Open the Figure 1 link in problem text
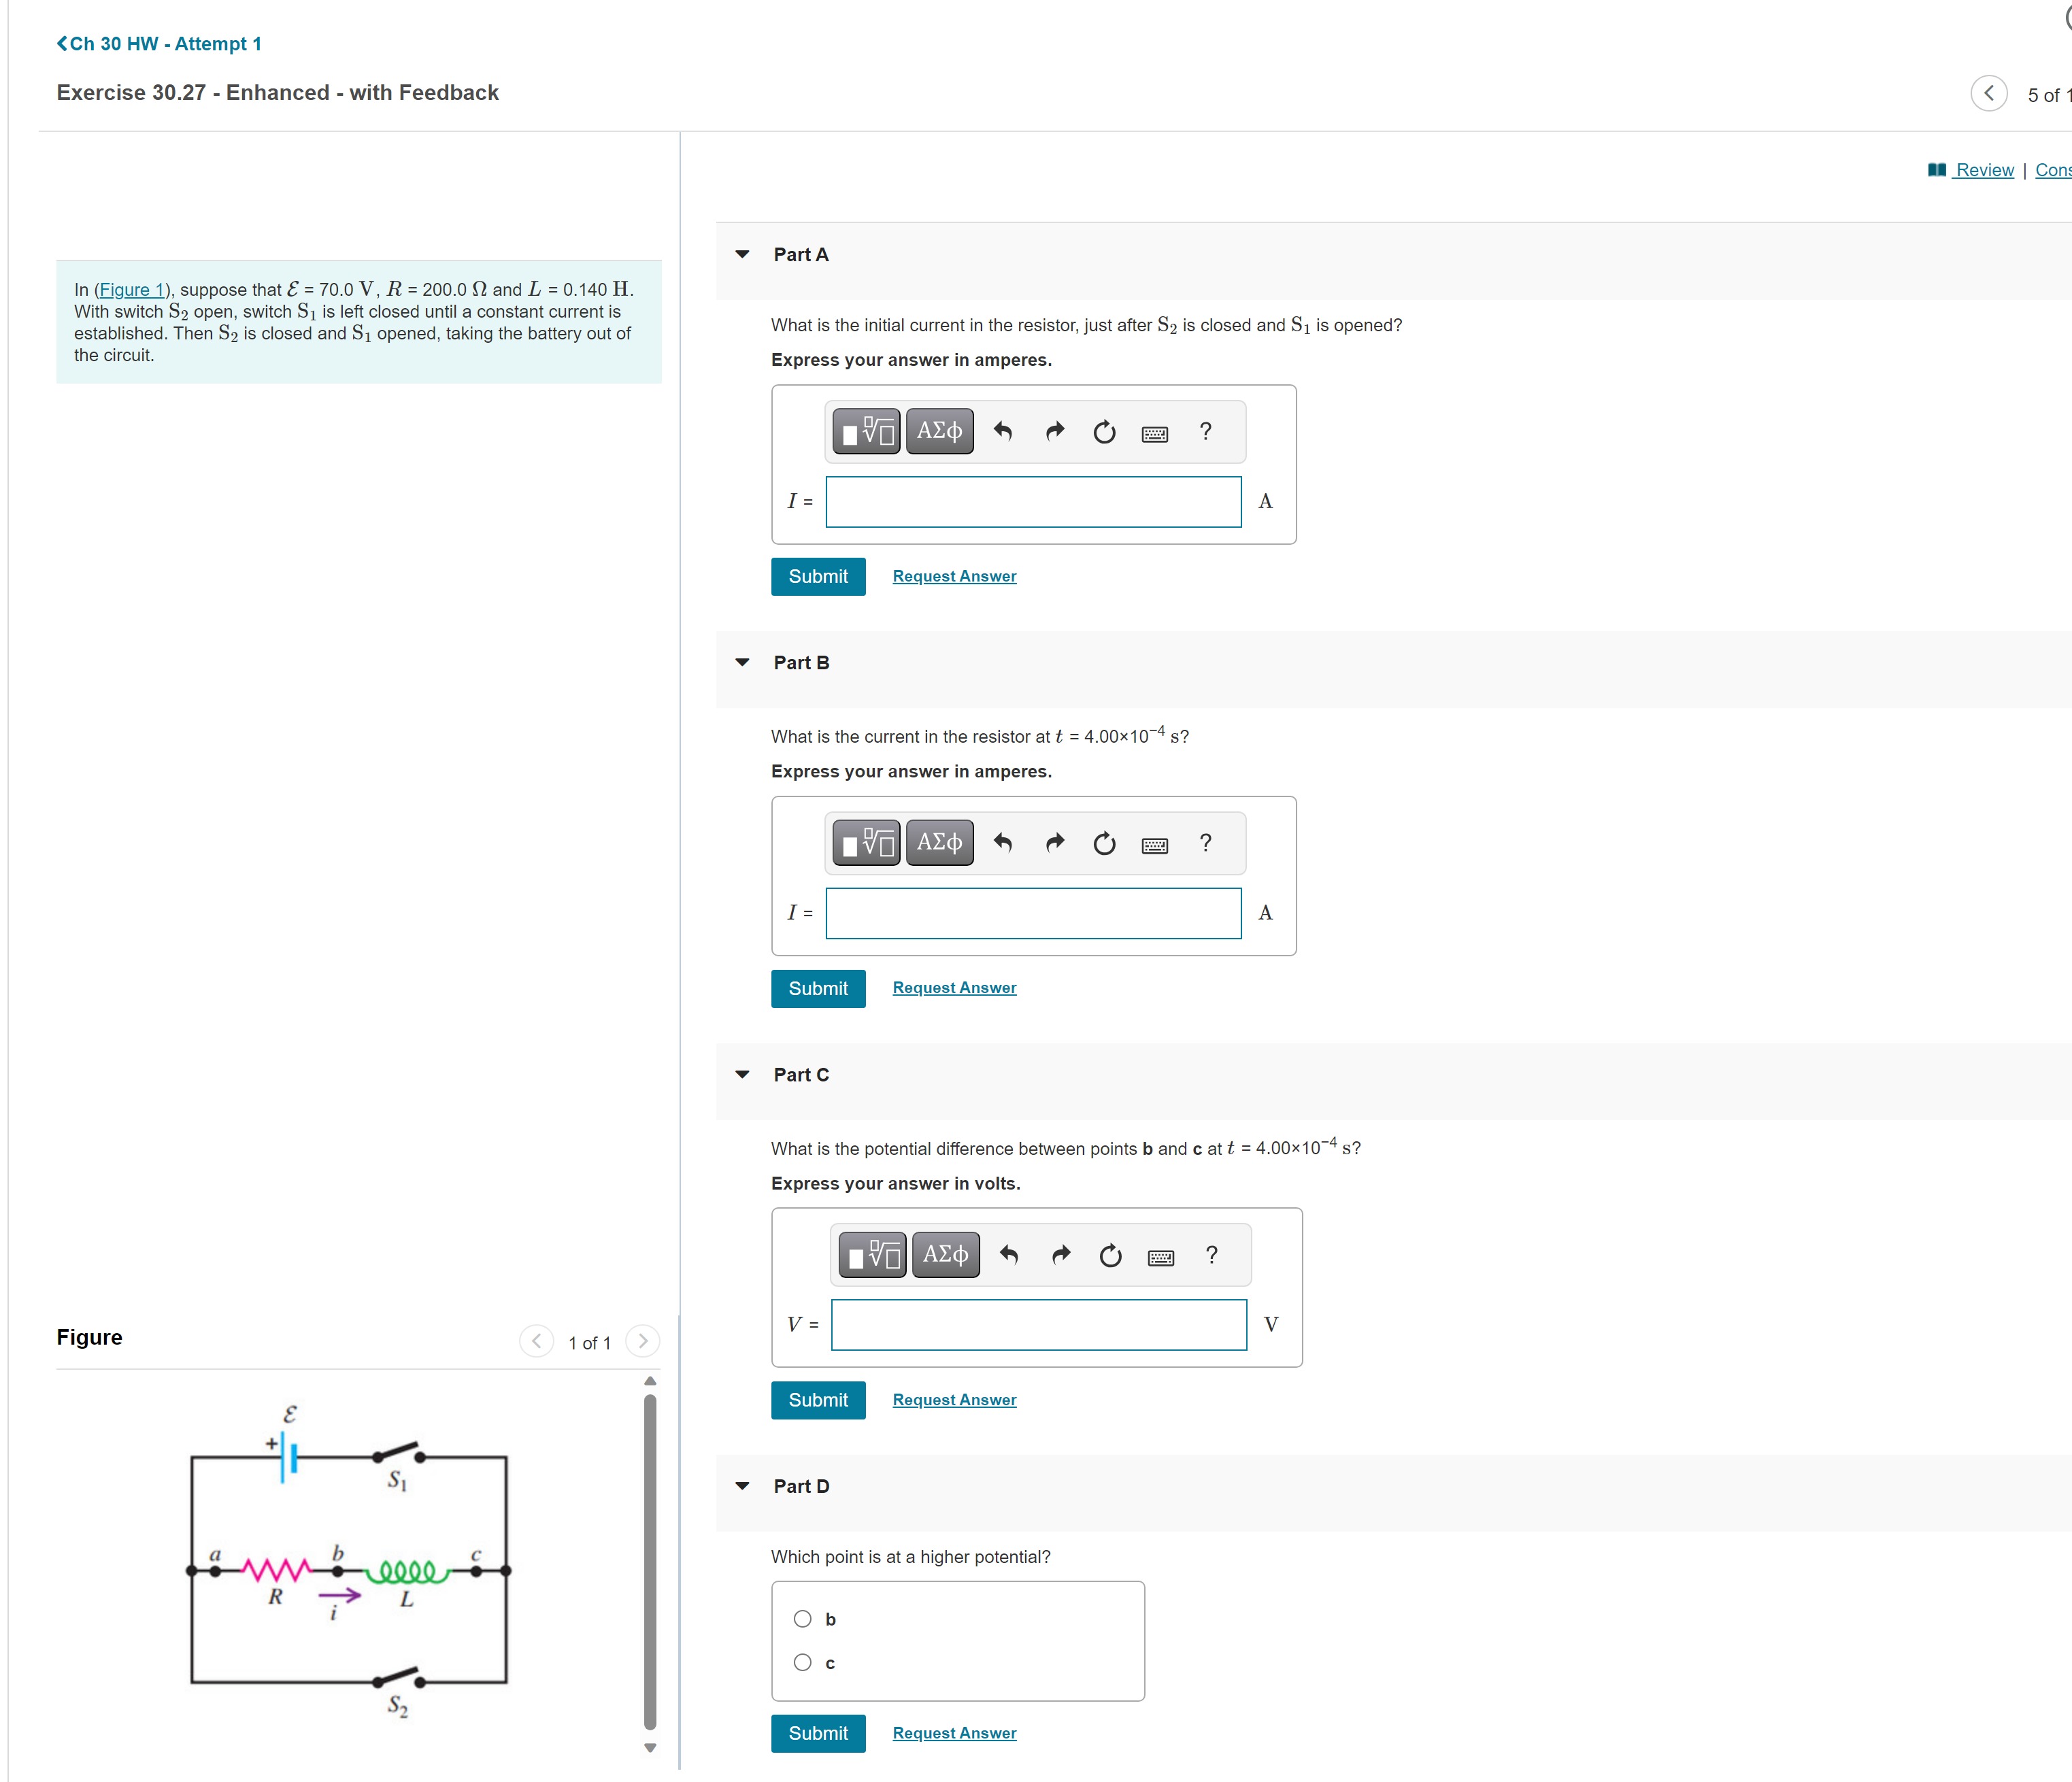The image size is (2072, 1782). coord(133,289)
